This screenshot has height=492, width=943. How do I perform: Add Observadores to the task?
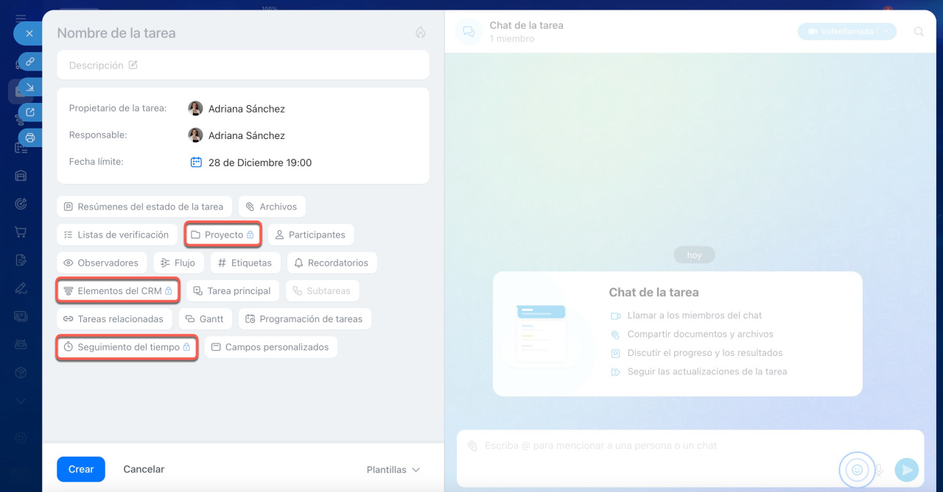click(x=102, y=263)
